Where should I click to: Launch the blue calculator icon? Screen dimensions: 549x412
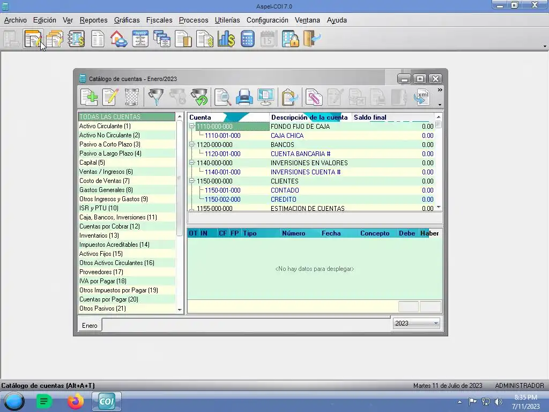248,39
